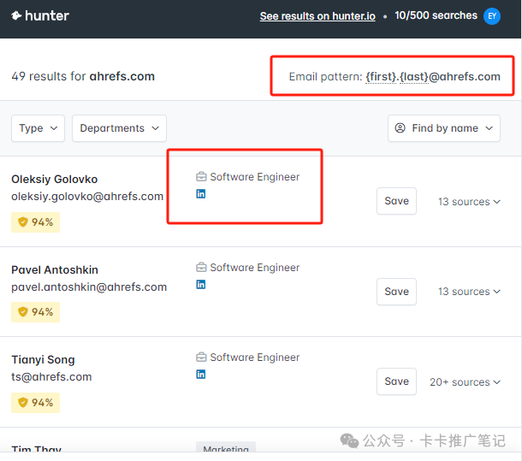Open Pavel Antoshkin's LinkedIn icon
The image size is (522, 461).
click(201, 284)
